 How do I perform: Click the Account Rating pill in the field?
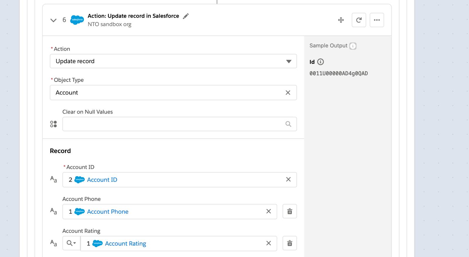116,244
